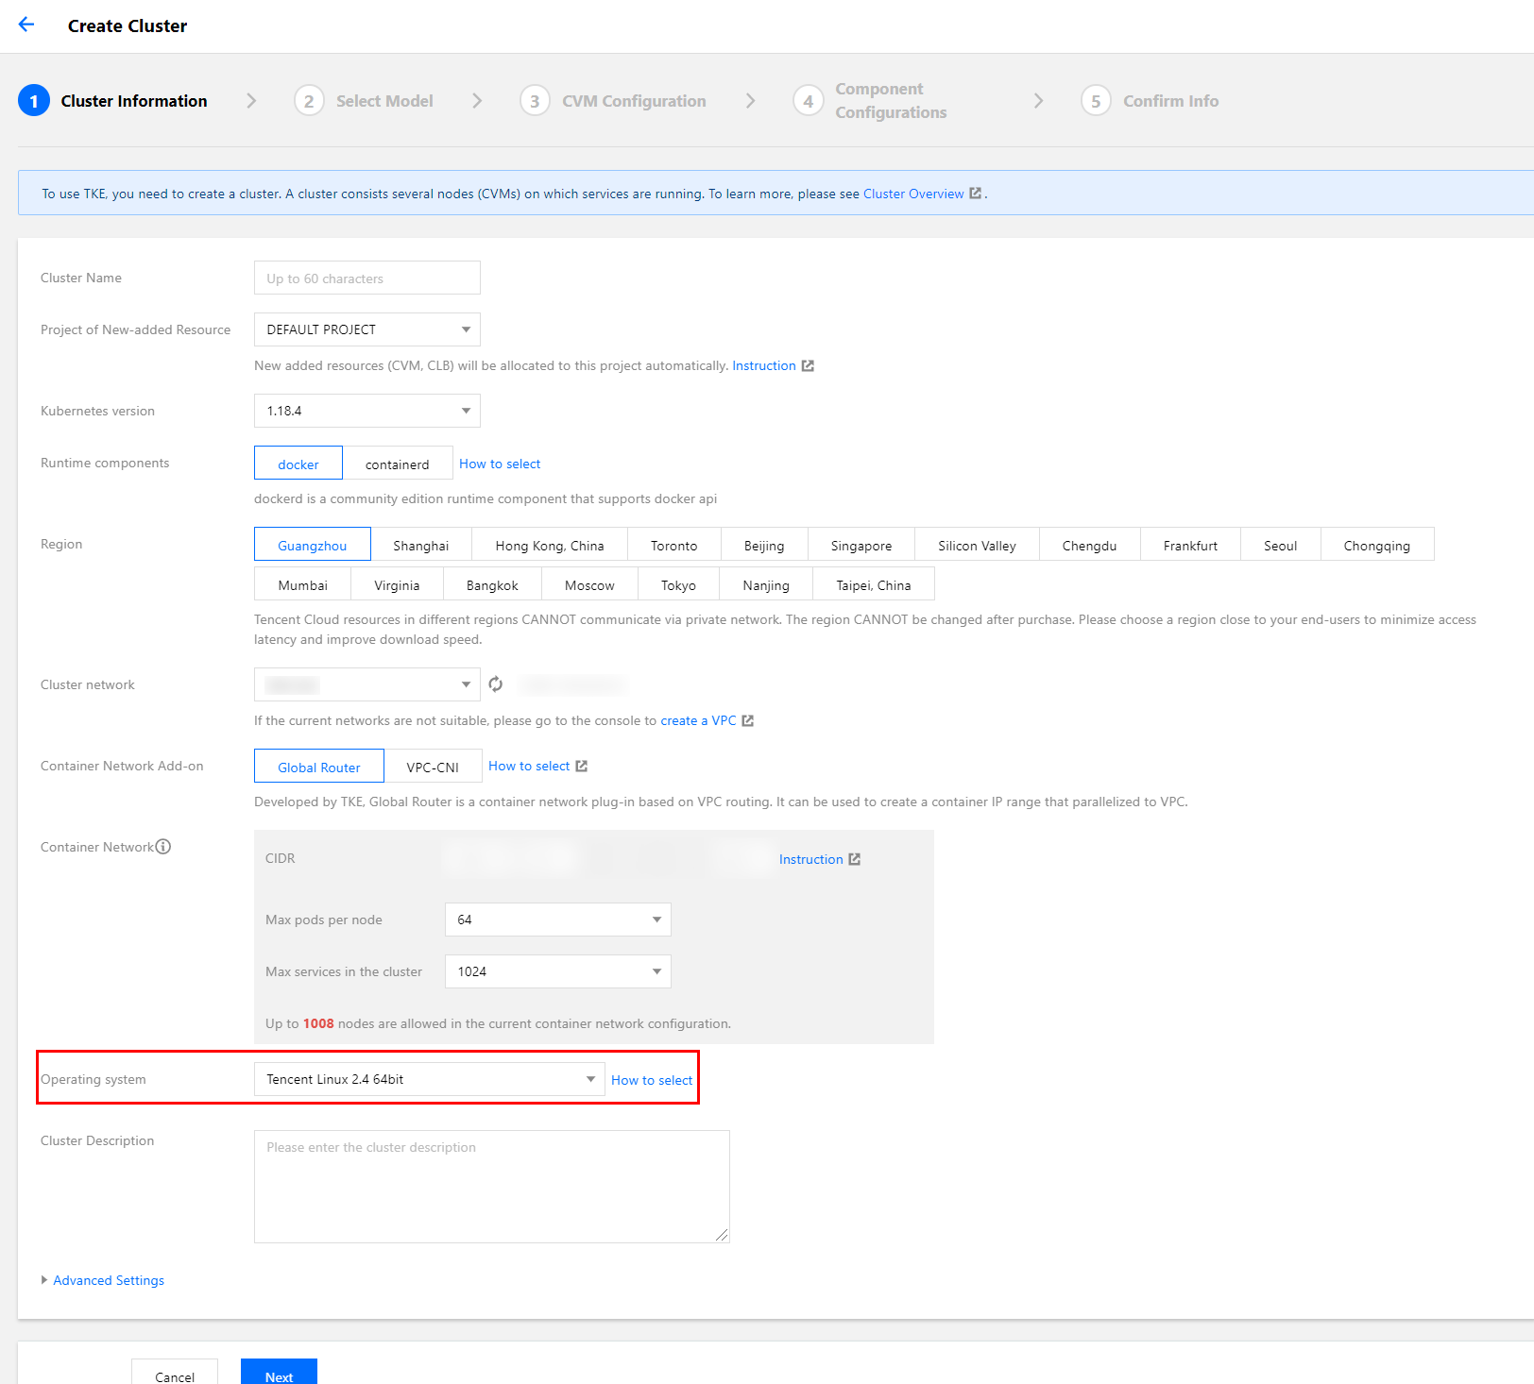Click the step 2 Select Model circle

[309, 101]
